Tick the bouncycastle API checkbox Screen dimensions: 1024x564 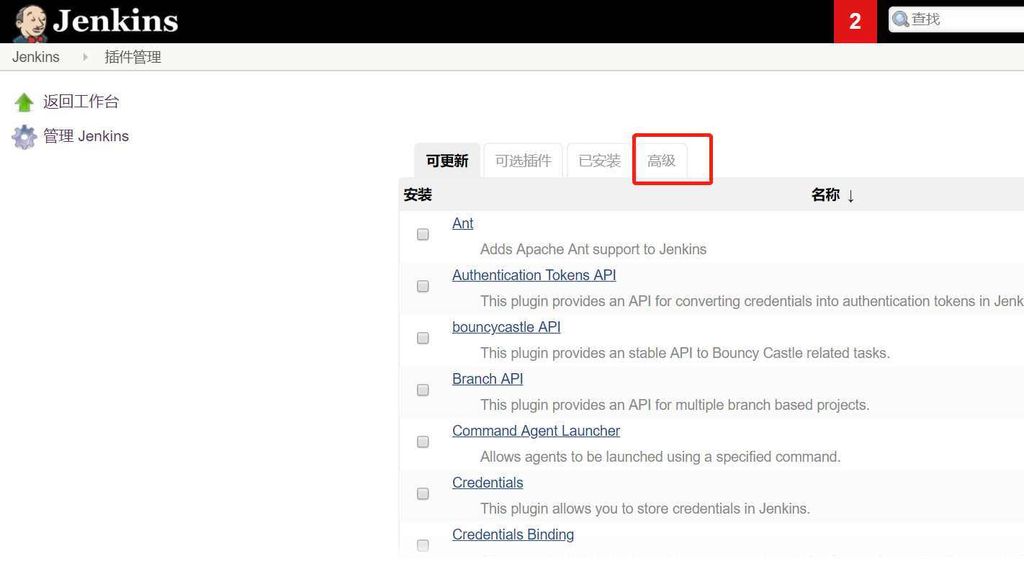point(423,338)
